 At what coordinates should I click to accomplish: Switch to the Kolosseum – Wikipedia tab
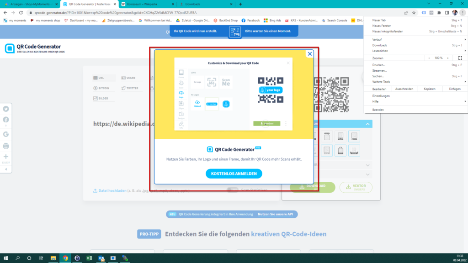tap(142, 5)
